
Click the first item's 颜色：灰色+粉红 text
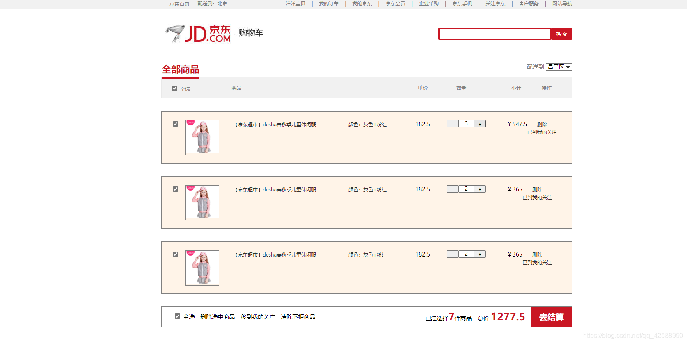[x=368, y=125]
